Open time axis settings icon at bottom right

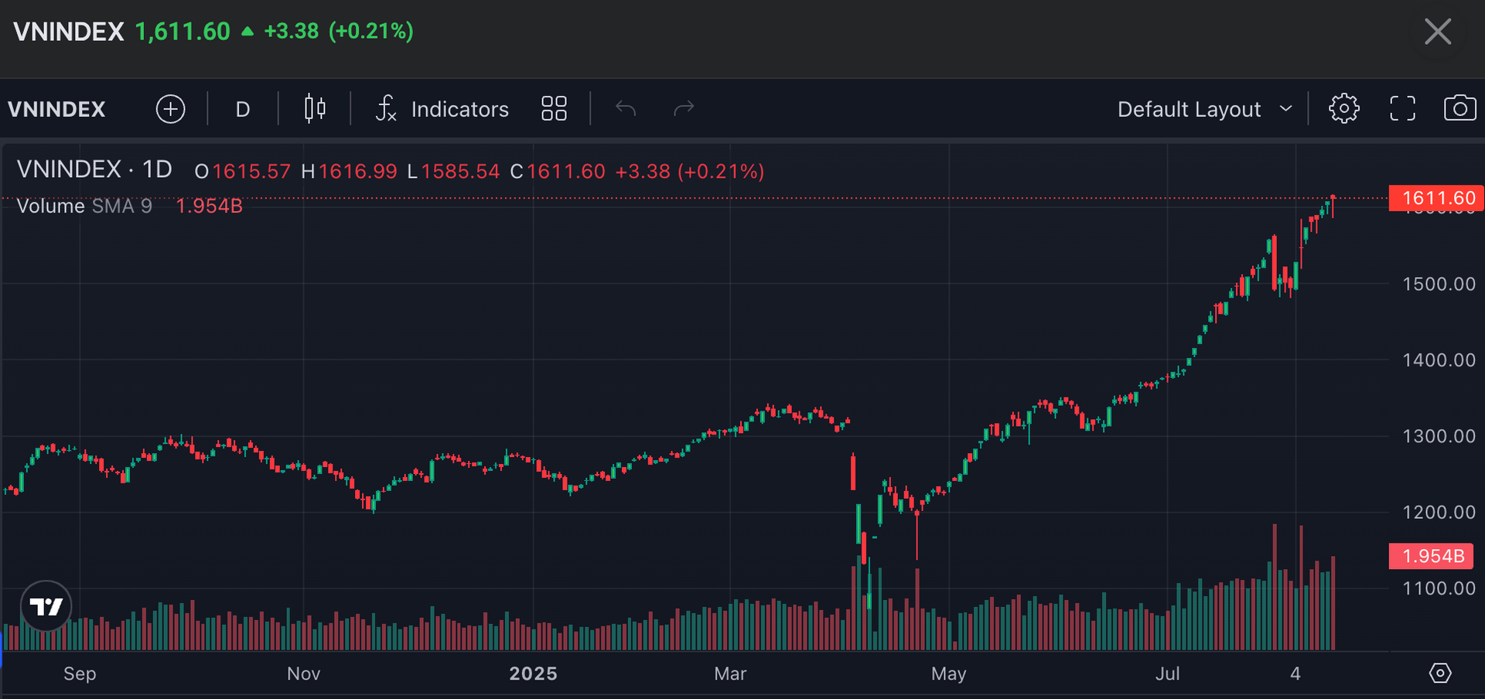(1440, 673)
